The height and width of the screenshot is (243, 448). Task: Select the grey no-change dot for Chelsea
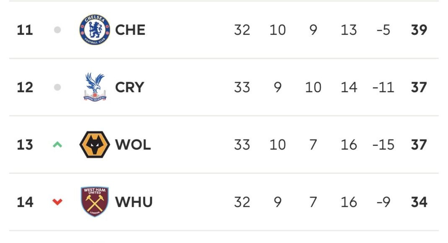coord(57,30)
